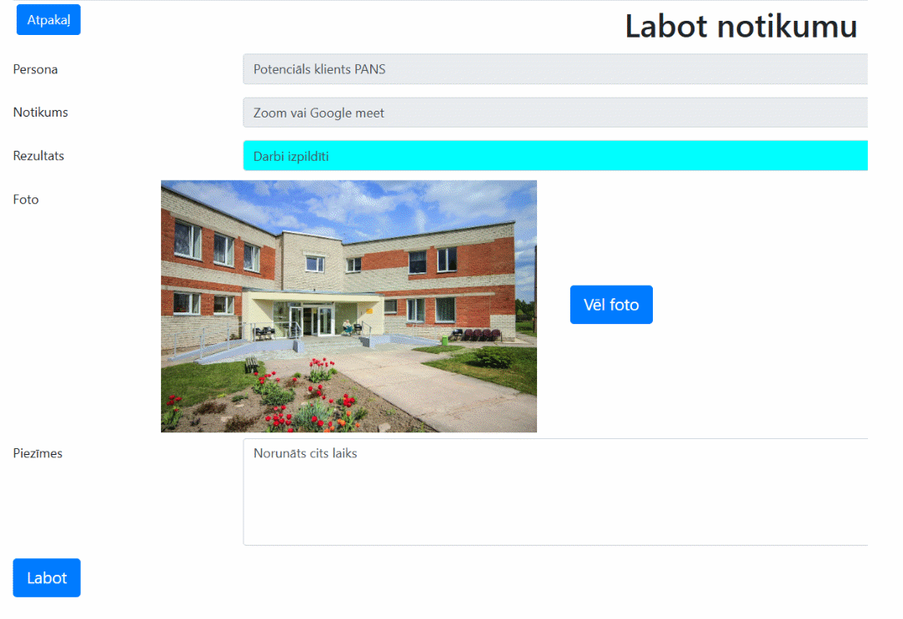Open the Persona field showing Potenciāls klients PANS
This screenshot has height=619, width=903.
tap(555, 69)
